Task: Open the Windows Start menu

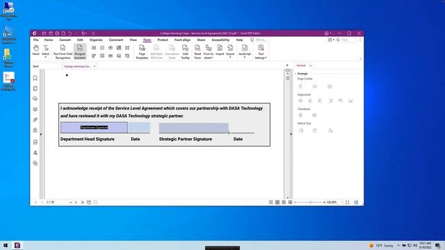Action: click(6, 245)
